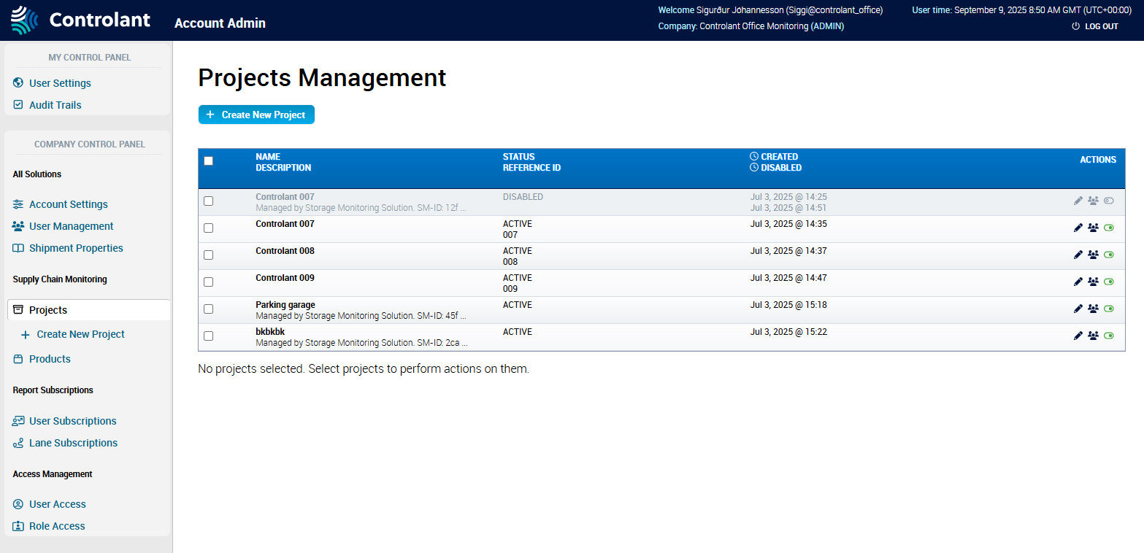
Task: Click the DISABLED status text
Action: coord(523,197)
